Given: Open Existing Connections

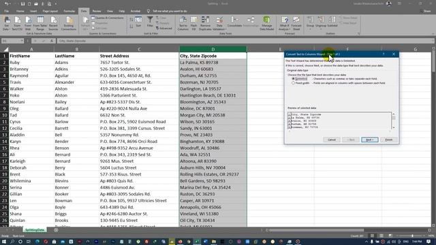Looking at the screenshot, I should tap(68, 23).
